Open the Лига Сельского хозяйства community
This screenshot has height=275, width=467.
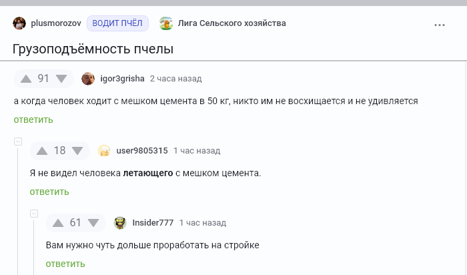click(x=231, y=23)
